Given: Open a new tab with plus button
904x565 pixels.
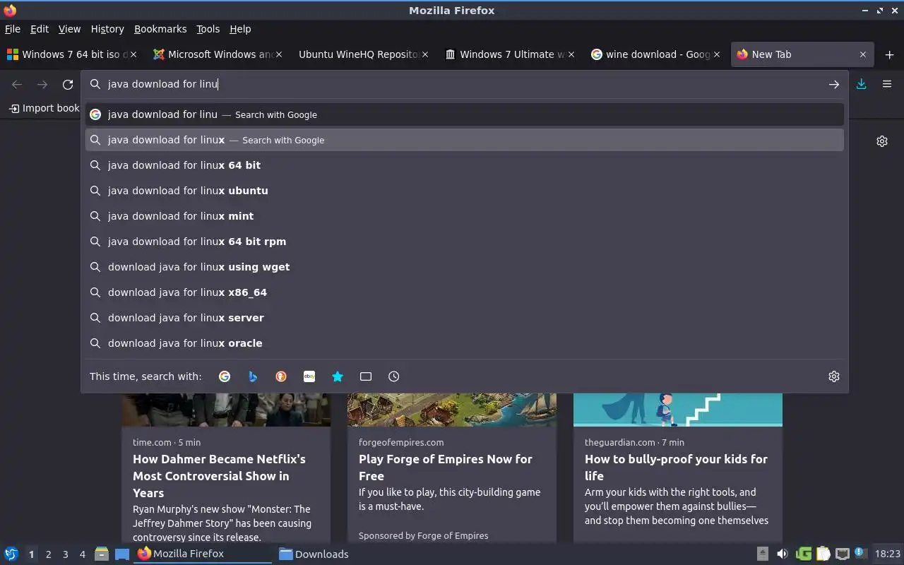Looking at the screenshot, I should [889, 54].
